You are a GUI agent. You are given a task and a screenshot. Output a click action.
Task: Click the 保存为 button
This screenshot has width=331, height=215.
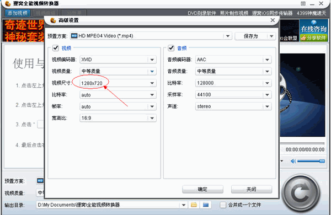coord(251,36)
